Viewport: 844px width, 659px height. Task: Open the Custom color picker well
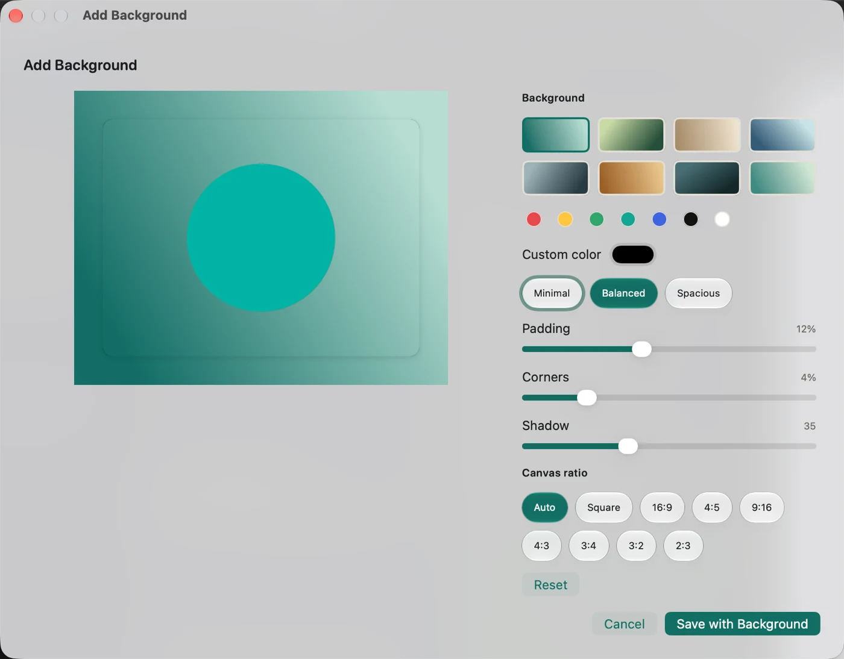[x=633, y=254]
